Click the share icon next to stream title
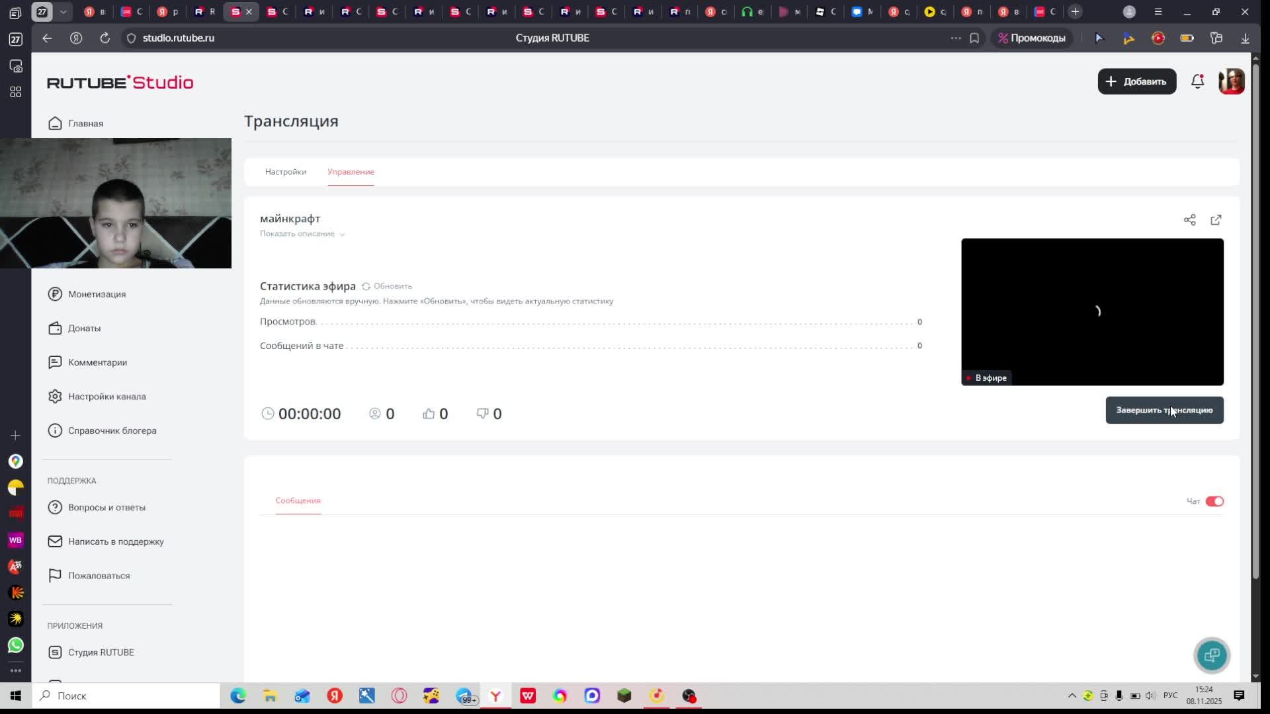Image resolution: width=1270 pixels, height=714 pixels. (x=1189, y=220)
